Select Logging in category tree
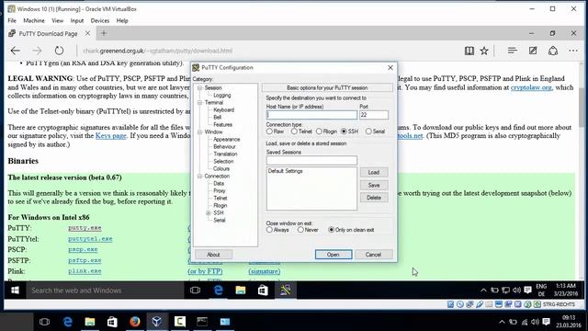The width and height of the screenshot is (588, 331). pos(222,96)
